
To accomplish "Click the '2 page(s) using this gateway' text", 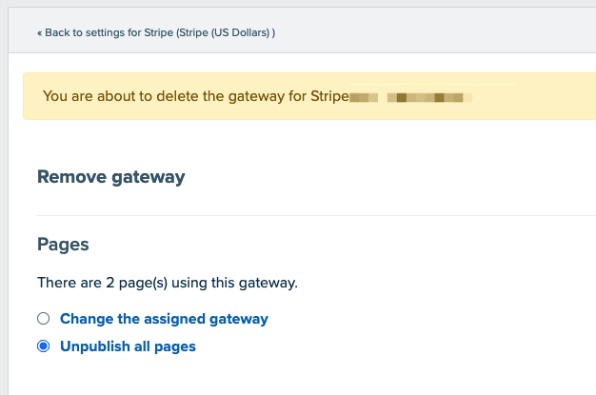I will click(x=202, y=283).
